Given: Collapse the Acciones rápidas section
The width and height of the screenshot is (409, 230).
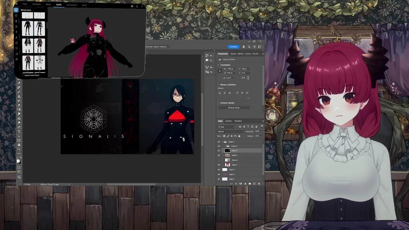Looking at the screenshot, I should pyautogui.click(x=218, y=103).
